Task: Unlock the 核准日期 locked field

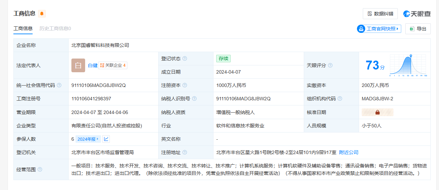Action: (x=378, y=112)
